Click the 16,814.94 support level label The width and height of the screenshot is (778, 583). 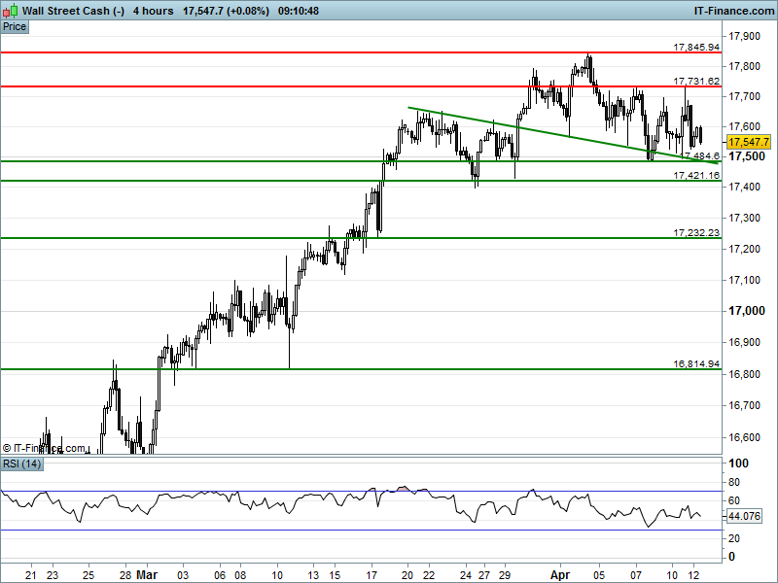(x=696, y=363)
